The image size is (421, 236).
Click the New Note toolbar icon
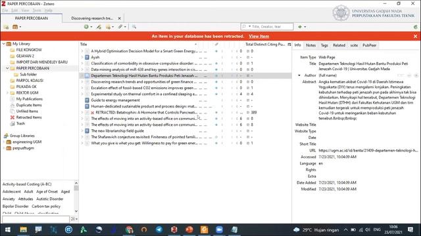coord(110,27)
